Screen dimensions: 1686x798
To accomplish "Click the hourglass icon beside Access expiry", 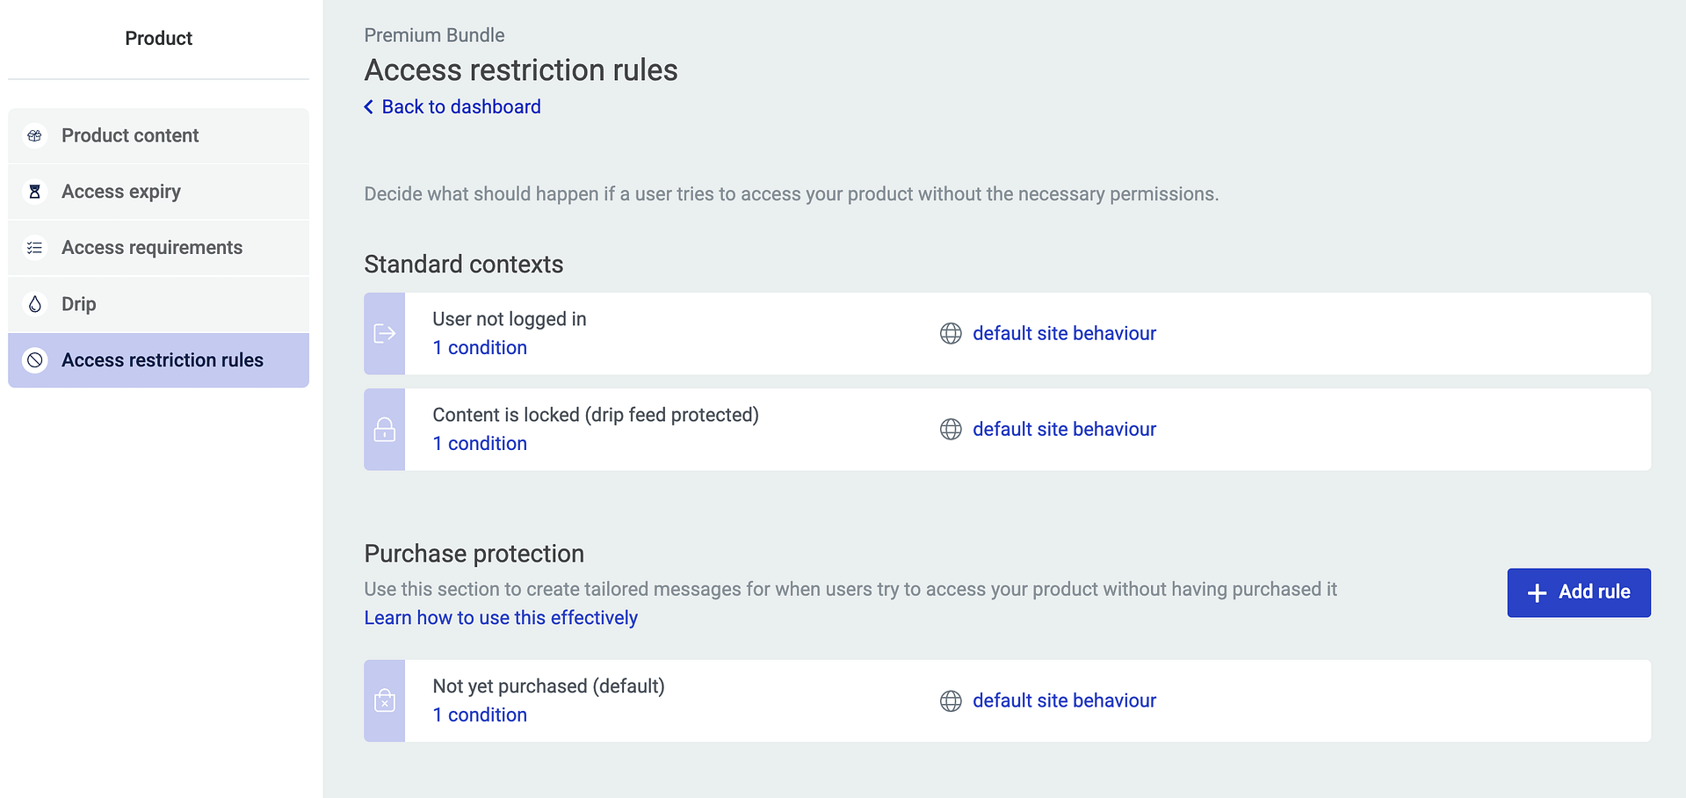I will click(x=34, y=191).
